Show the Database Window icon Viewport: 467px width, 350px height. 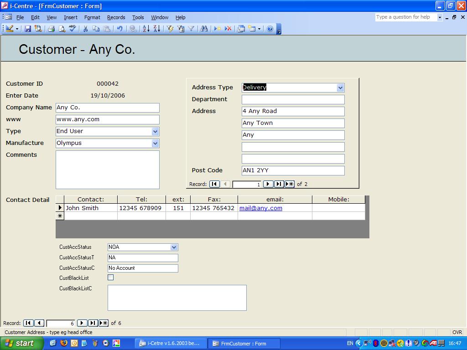(241, 29)
